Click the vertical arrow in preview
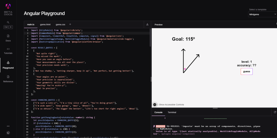Viewport: 277px width, 138px height. pos(183,61)
